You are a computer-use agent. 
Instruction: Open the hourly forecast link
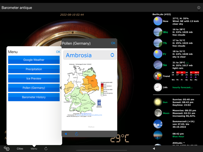tap(182, 87)
